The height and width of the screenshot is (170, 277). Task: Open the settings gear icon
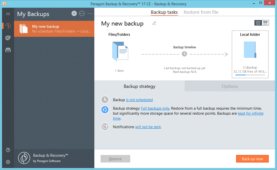8,162
